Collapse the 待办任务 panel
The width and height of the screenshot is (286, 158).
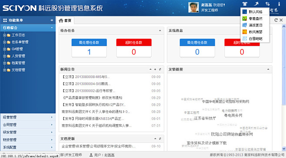pyautogui.click(x=160, y=30)
